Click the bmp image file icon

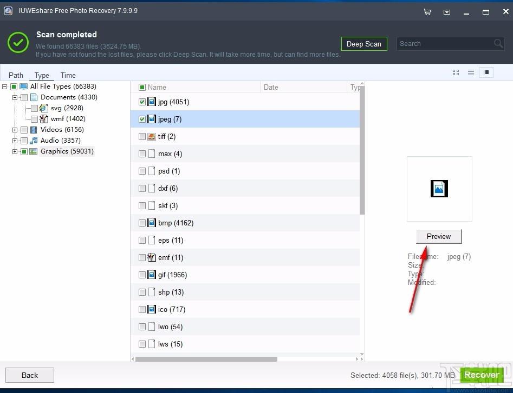(152, 223)
